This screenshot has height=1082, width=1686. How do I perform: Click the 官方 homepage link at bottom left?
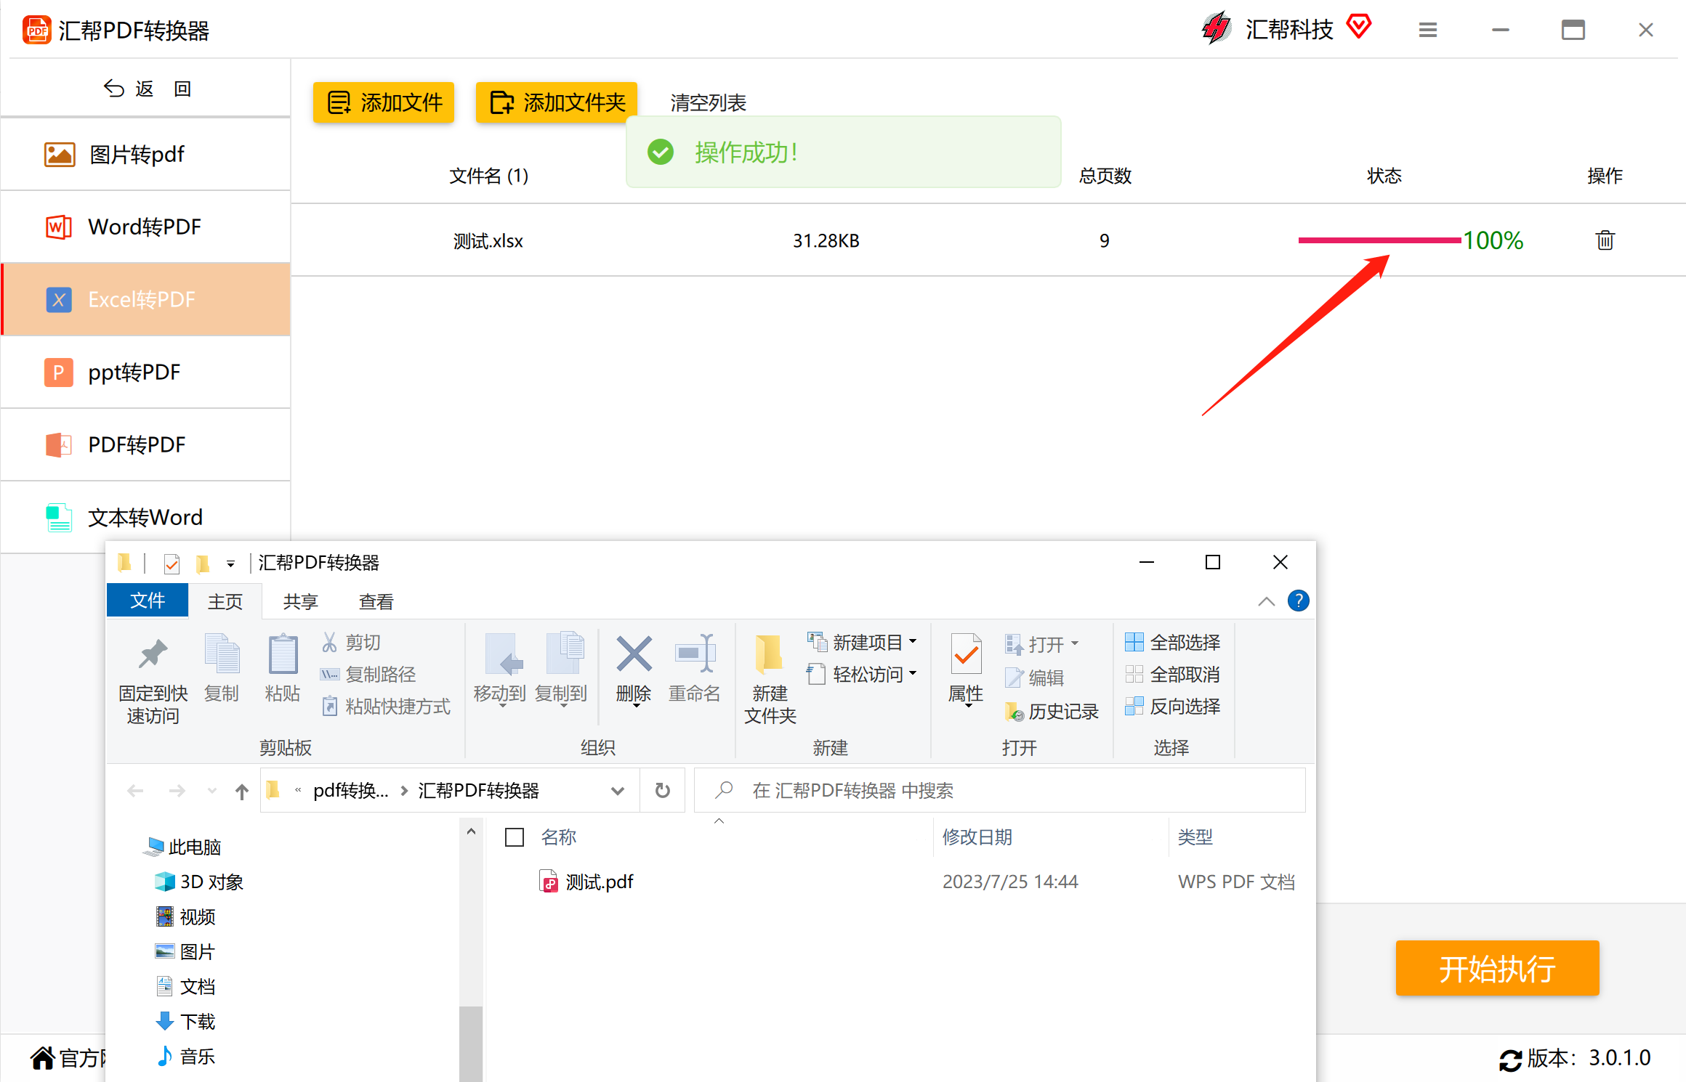(x=67, y=1058)
